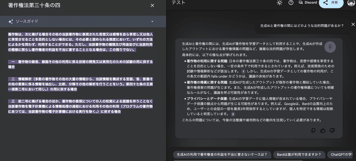Image resolution: width=356 pixels, height=161 pixels.
Task: Click the thumbs up icon
Action: (323, 130)
